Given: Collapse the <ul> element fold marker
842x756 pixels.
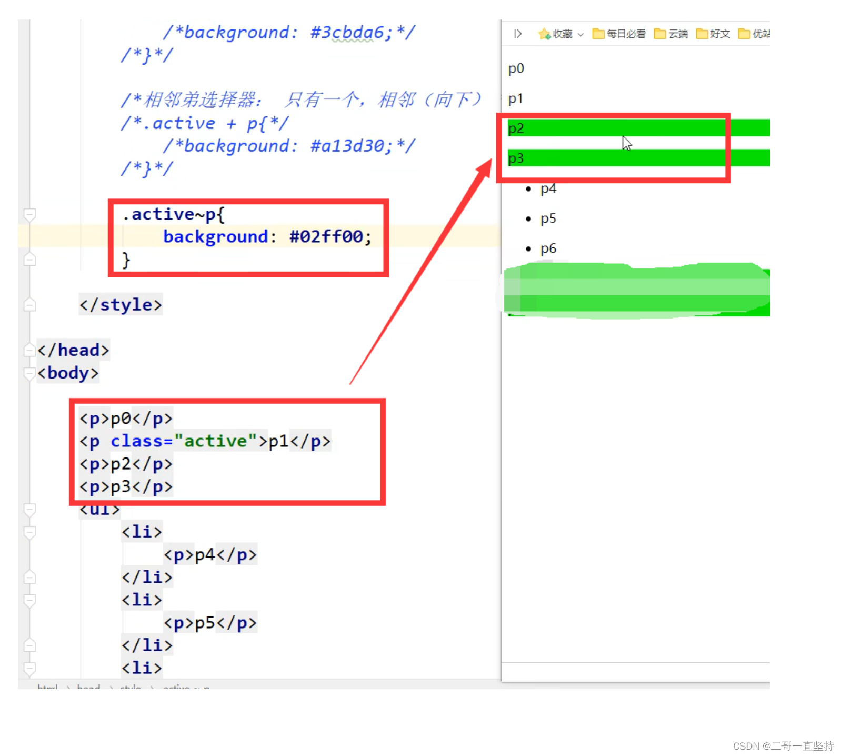Looking at the screenshot, I should click(29, 509).
